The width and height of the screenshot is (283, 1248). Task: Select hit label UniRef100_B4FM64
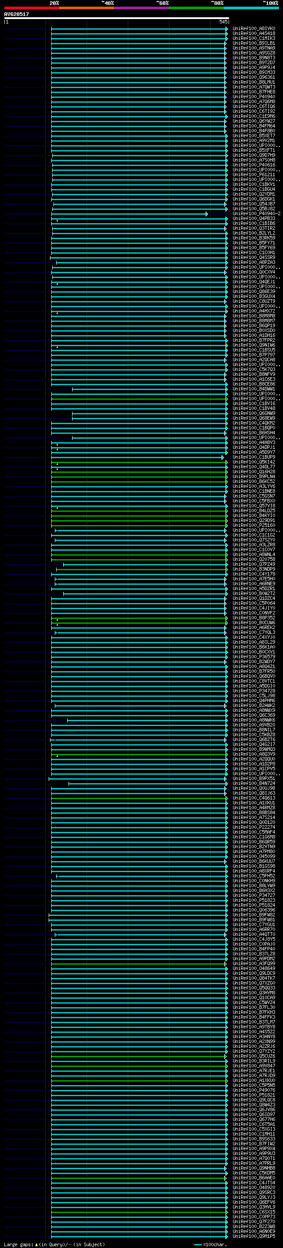coord(254,126)
